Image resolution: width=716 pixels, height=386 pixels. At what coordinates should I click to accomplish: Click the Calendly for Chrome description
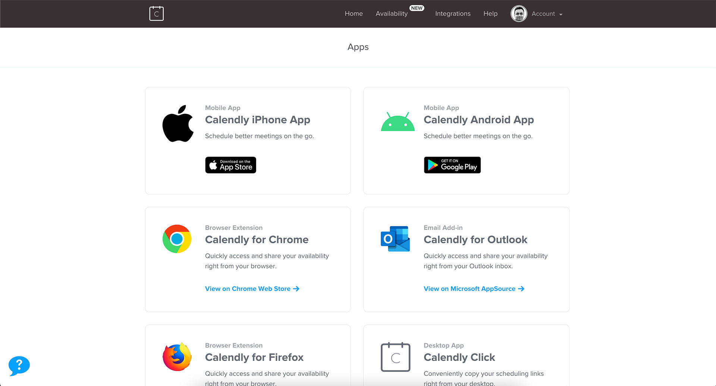point(267,261)
